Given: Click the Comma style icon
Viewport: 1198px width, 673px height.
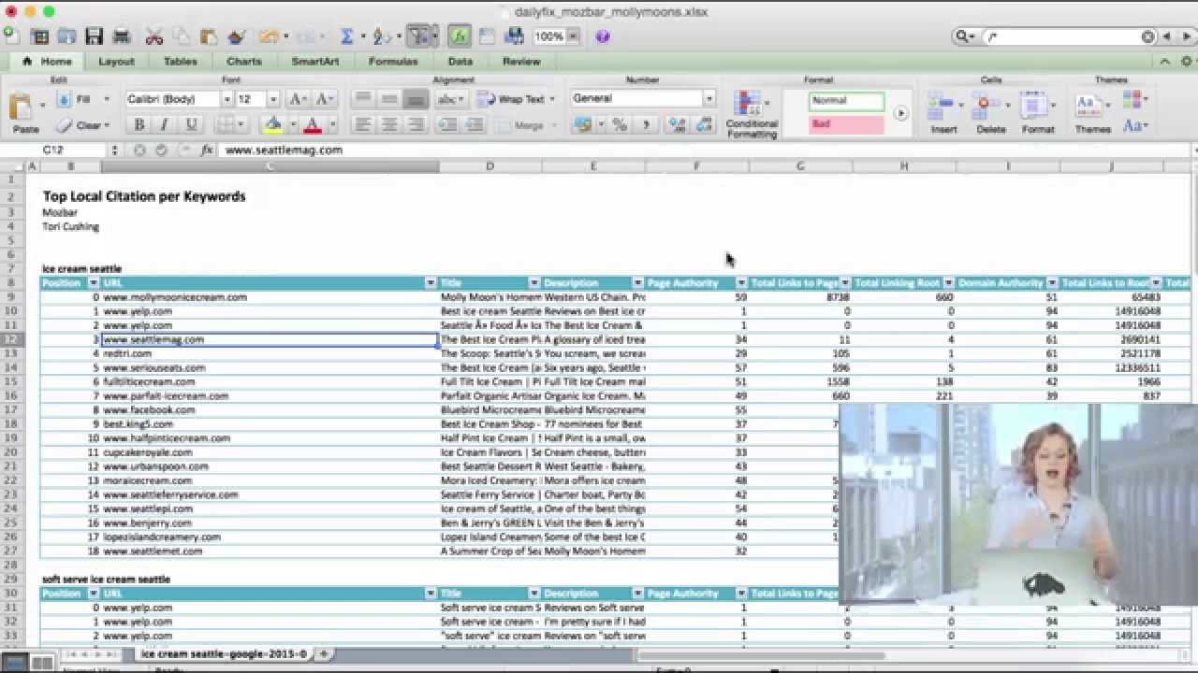Looking at the screenshot, I should coord(645,124).
